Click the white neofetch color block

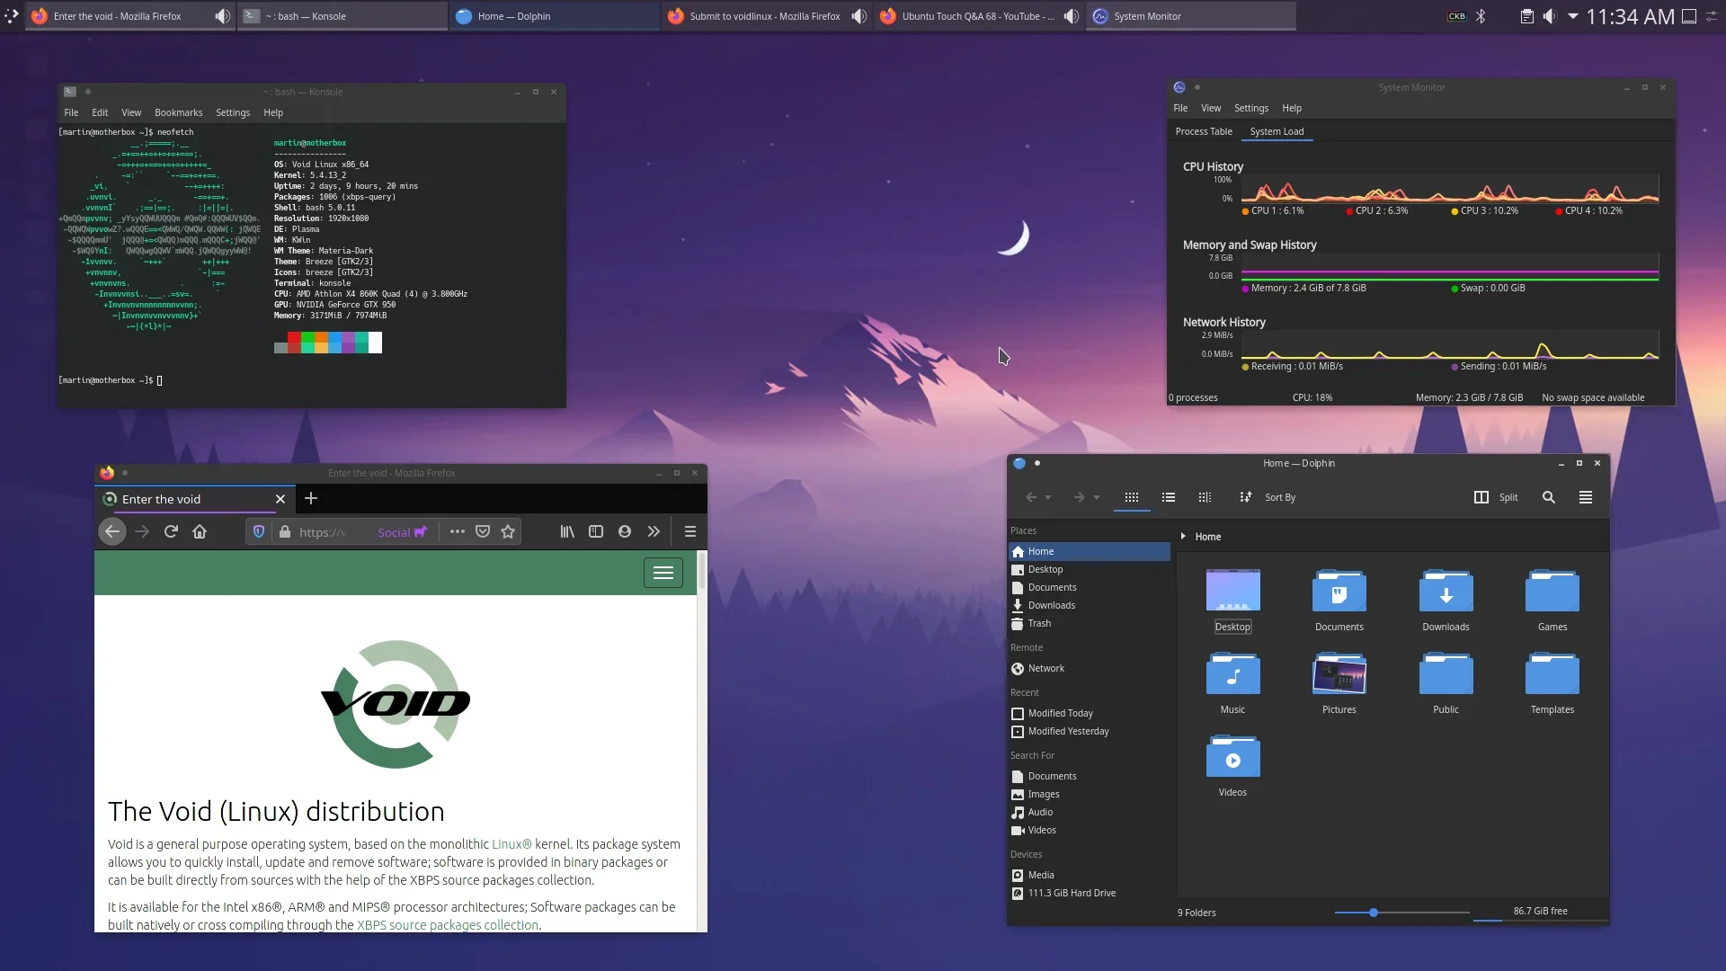pos(375,343)
